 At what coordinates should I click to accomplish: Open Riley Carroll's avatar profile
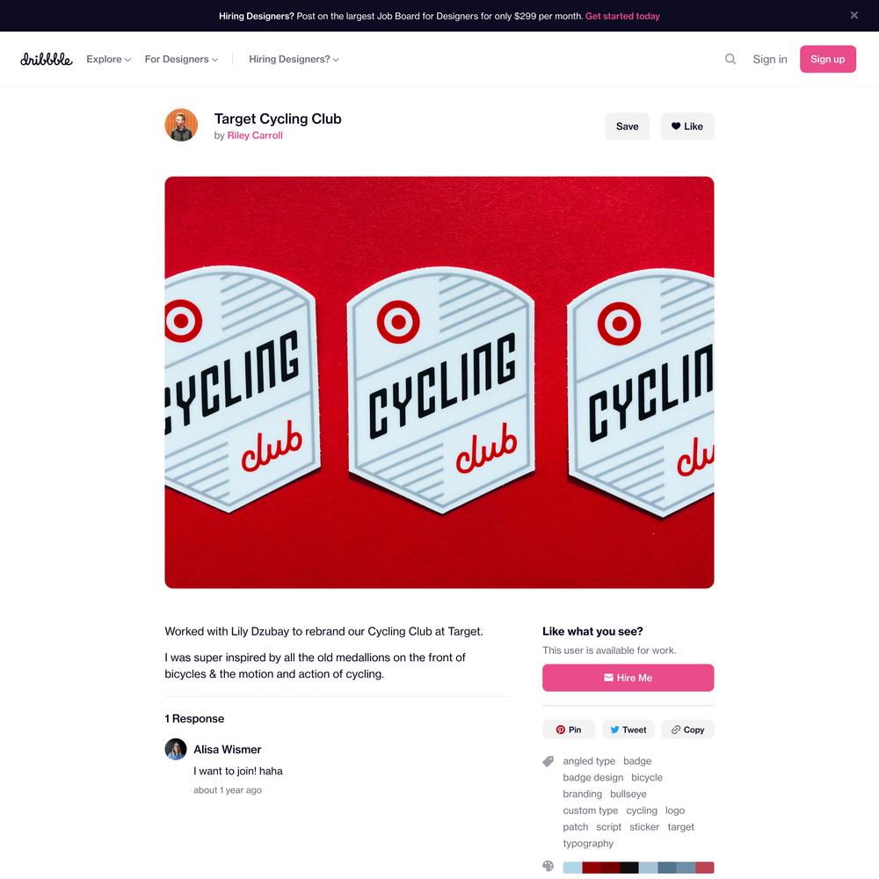tap(181, 125)
